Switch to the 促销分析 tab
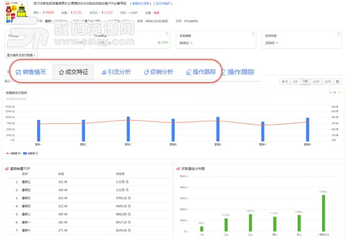 [x=159, y=72]
